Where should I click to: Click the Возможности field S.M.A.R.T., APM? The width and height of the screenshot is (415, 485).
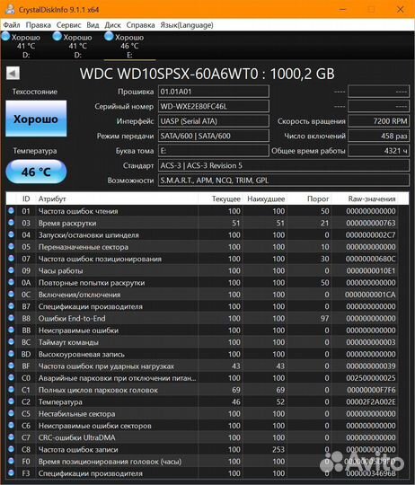(284, 181)
